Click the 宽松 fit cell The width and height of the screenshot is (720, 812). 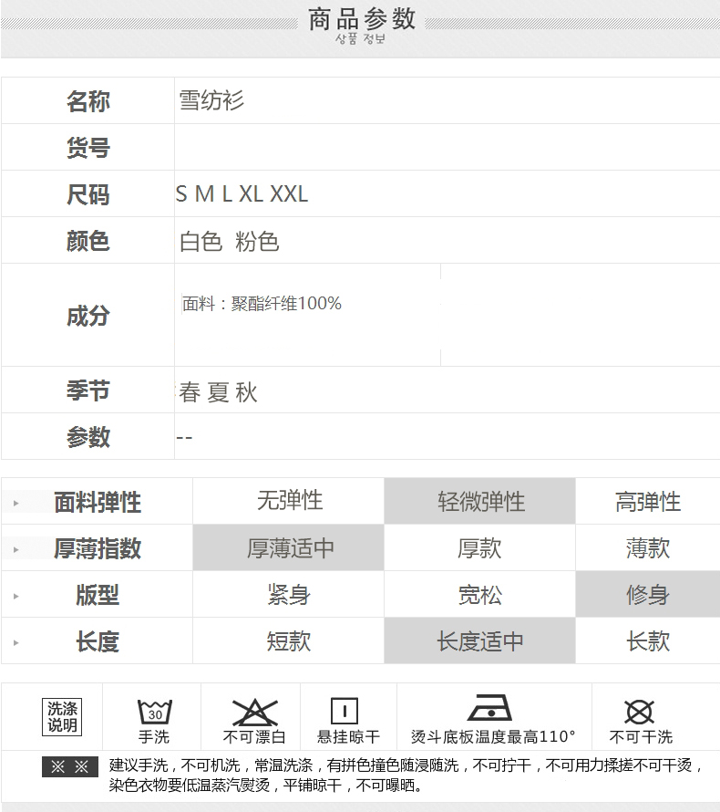[x=480, y=595]
